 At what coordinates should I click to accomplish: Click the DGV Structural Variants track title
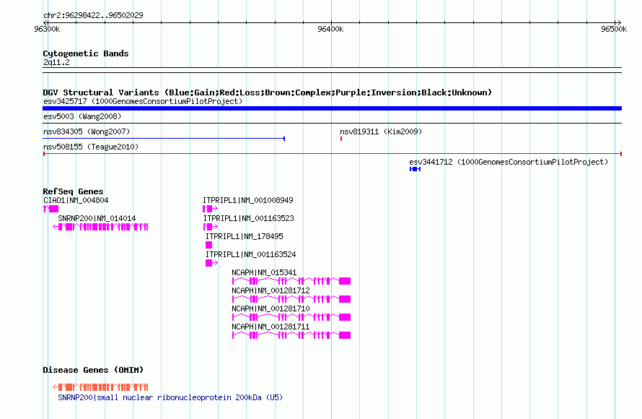[268, 92]
